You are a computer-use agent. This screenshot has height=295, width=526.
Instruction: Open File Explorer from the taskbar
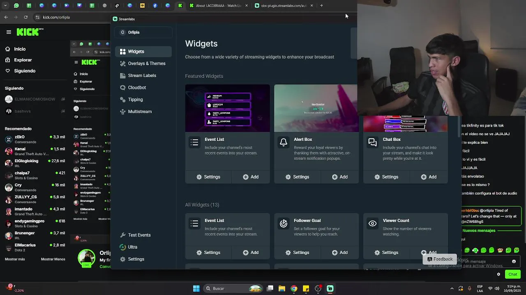(282, 289)
